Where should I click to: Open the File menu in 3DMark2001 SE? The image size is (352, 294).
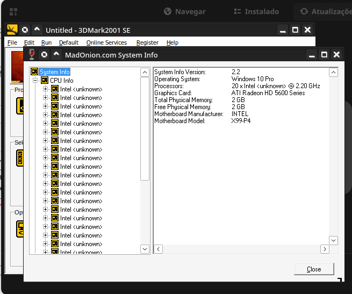click(x=12, y=42)
